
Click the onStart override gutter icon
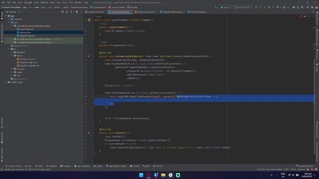coord(89,133)
